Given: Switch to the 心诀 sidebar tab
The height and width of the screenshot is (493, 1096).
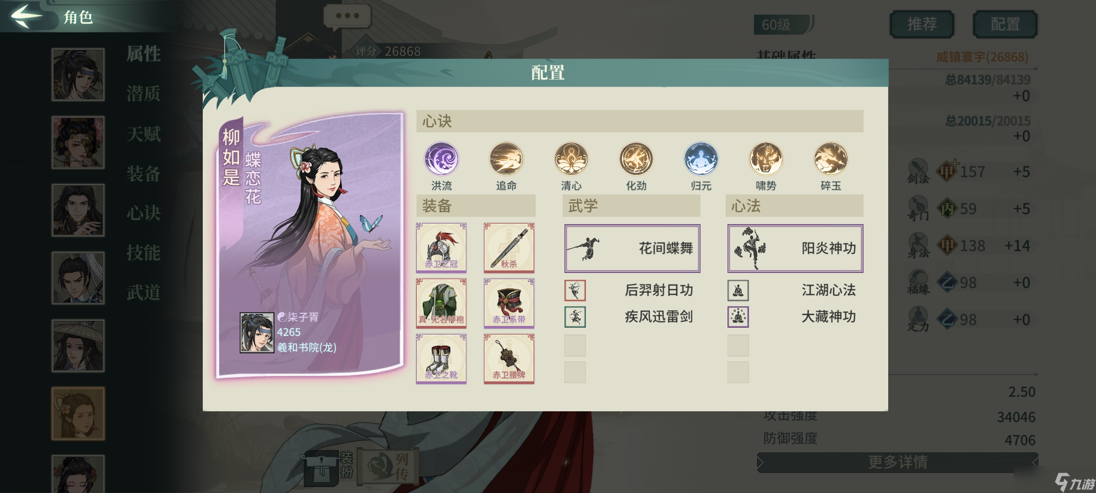Looking at the screenshot, I should click(143, 213).
